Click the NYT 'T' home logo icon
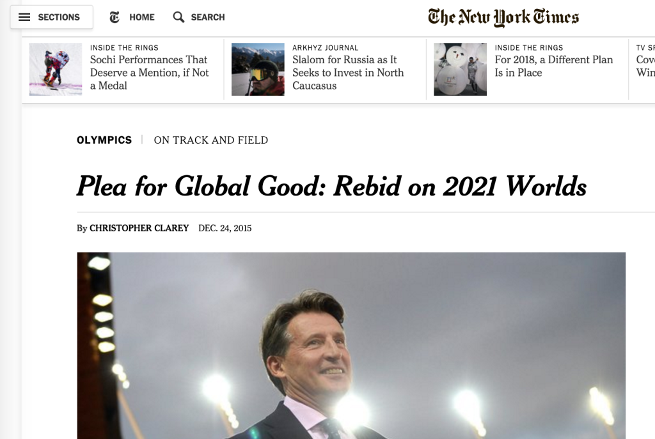Image resolution: width=655 pixels, height=439 pixels. (114, 17)
